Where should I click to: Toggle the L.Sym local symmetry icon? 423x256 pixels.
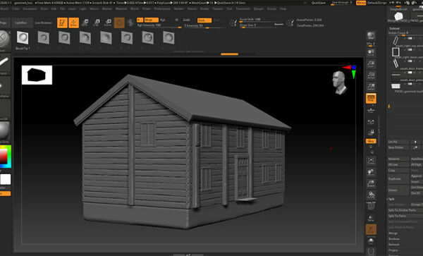tap(371, 122)
